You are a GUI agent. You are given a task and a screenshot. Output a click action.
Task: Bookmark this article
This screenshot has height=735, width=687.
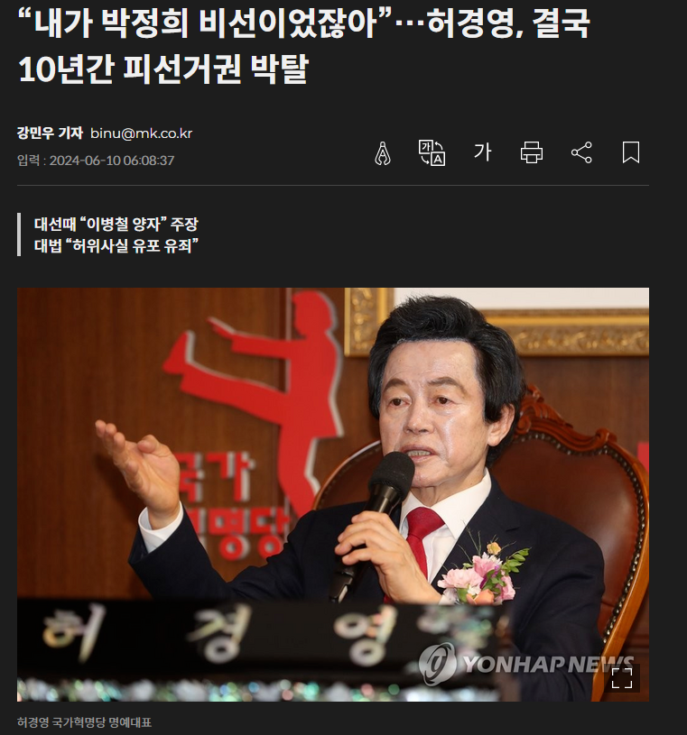pos(631,152)
